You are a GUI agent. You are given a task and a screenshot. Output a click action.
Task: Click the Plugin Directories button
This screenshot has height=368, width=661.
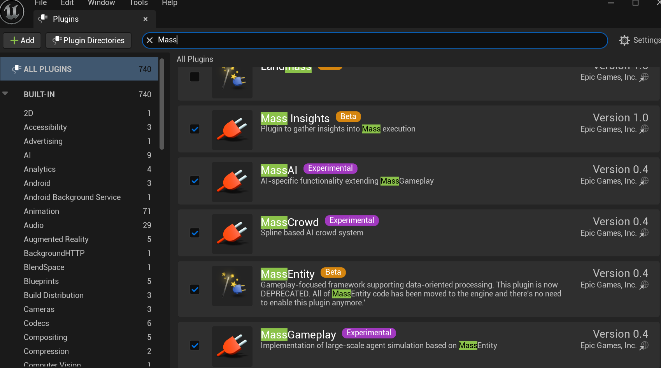pos(89,40)
